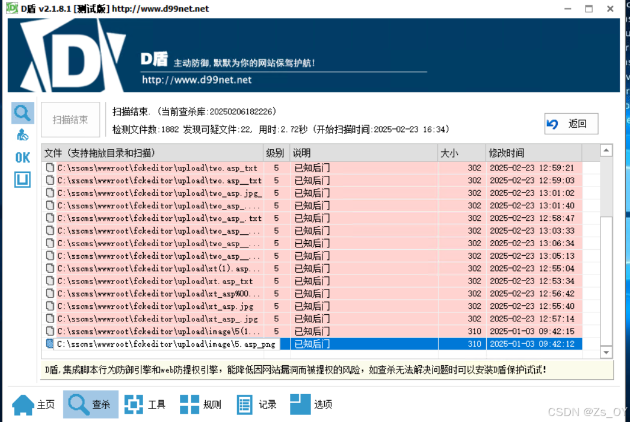Sort by 级别 column header

pos(276,153)
